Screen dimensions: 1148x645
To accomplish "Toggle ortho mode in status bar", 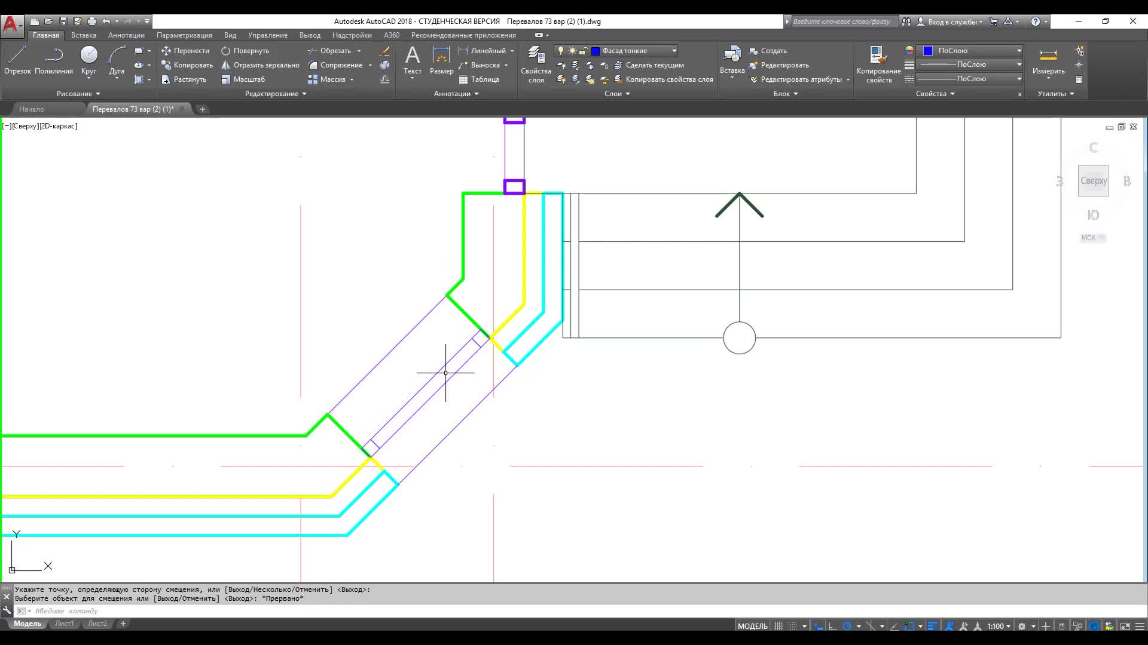I will tap(832, 626).
